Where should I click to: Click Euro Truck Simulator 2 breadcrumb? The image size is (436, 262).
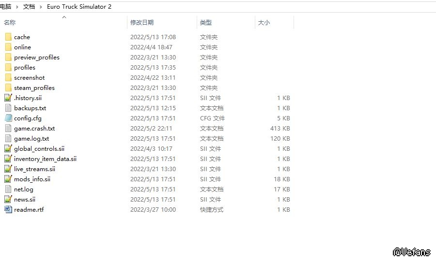[x=79, y=7]
